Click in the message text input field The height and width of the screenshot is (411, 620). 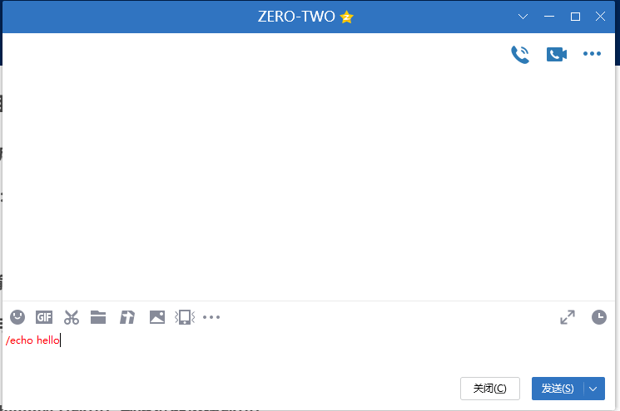pos(309,351)
